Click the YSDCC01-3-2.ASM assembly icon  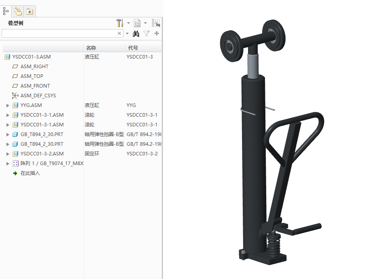15,154
